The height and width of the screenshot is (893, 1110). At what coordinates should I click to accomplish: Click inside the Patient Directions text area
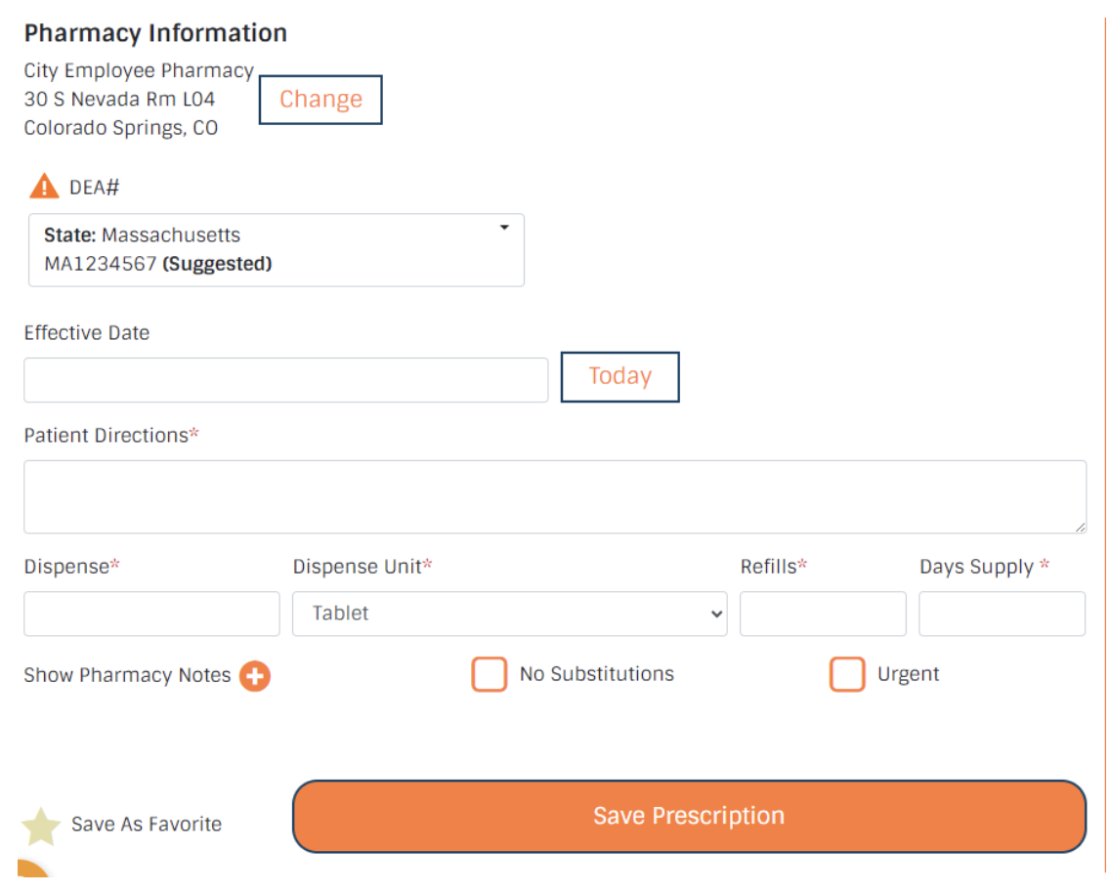tap(554, 497)
